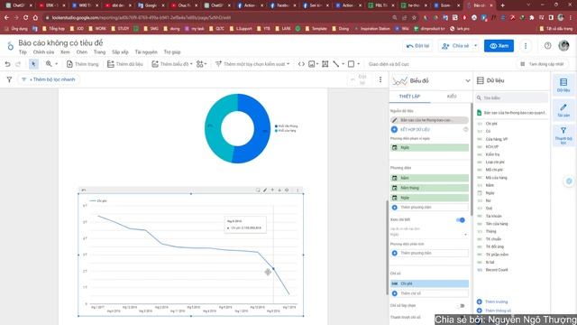
Task: Select the Chi phí metric chip
Action: point(429,283)
